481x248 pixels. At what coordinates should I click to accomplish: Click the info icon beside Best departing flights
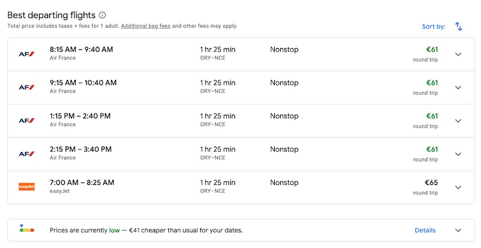pyautogui.click(x=102, y=15)
